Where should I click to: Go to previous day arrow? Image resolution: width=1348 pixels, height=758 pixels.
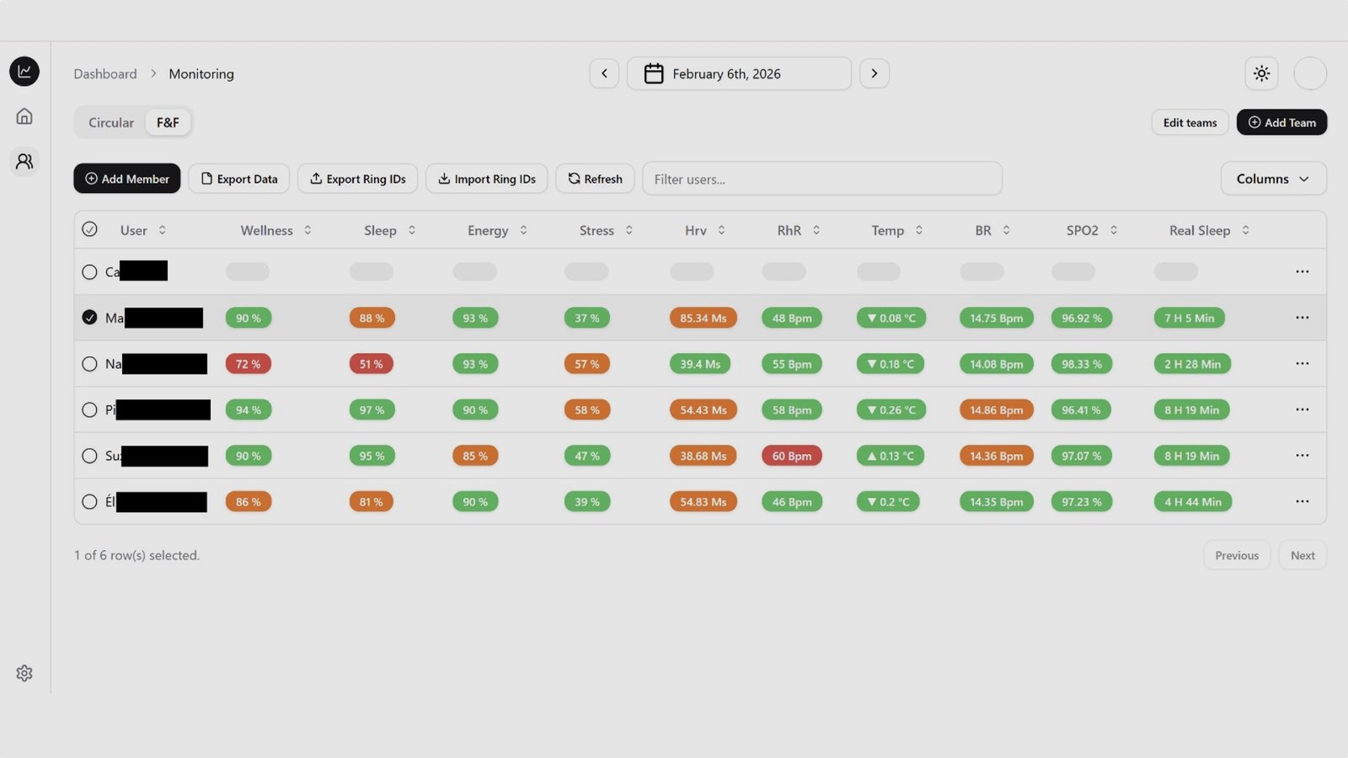pyautogui.click(x=604, y=73)
